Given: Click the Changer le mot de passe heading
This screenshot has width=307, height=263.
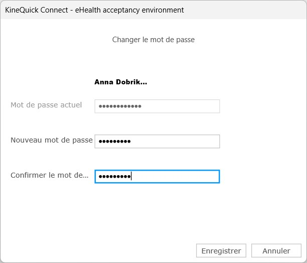Looking at the screenshot, I should (153, 40).
